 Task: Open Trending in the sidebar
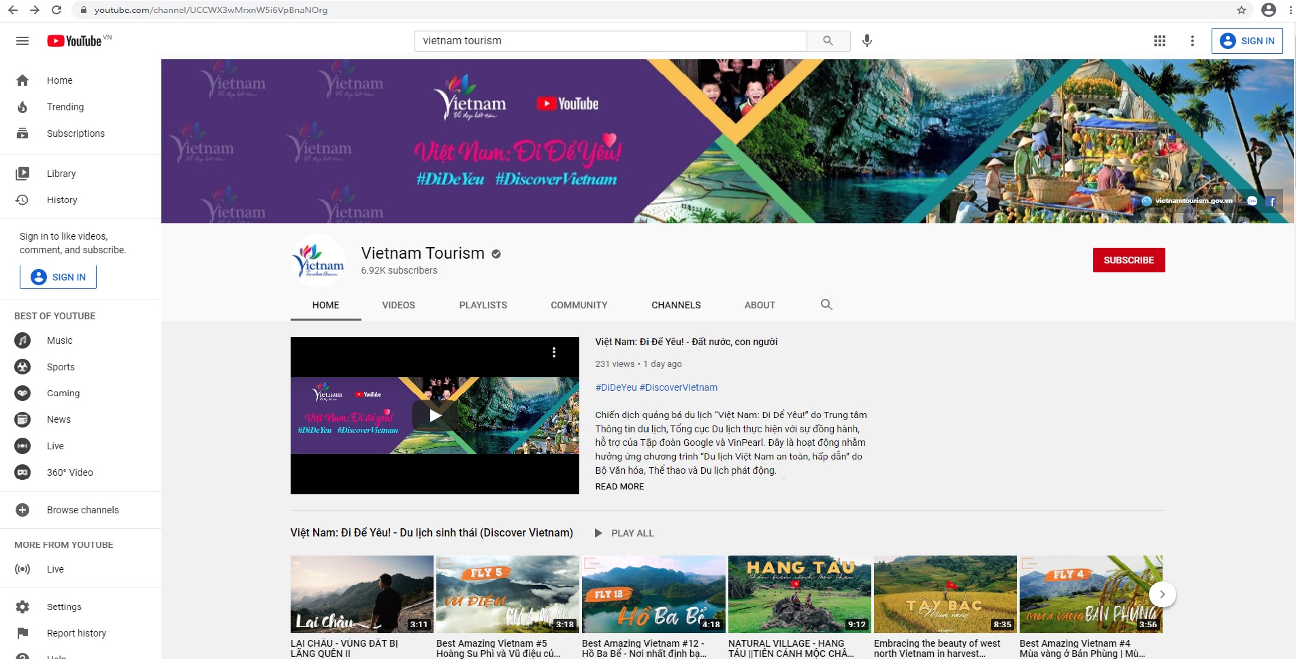[80, 107]
